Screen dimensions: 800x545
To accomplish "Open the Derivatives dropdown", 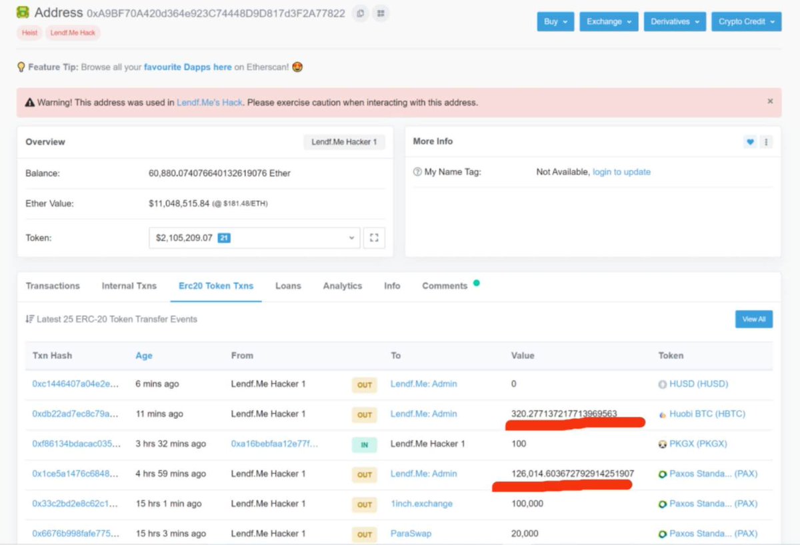I will [675, 21].
